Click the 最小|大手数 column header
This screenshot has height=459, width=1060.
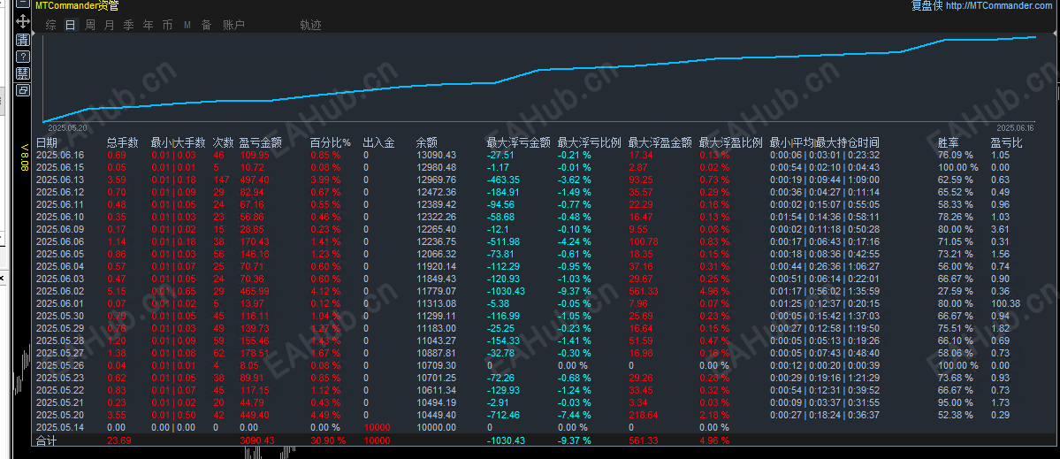(x=178, y=142)
